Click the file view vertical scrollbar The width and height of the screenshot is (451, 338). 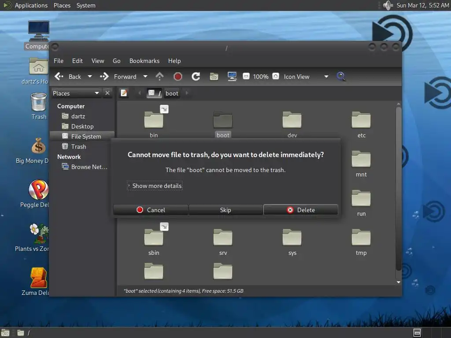click(398, 188)
